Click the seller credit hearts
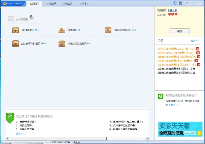The image size is (205, 144). tap(173, 14)
